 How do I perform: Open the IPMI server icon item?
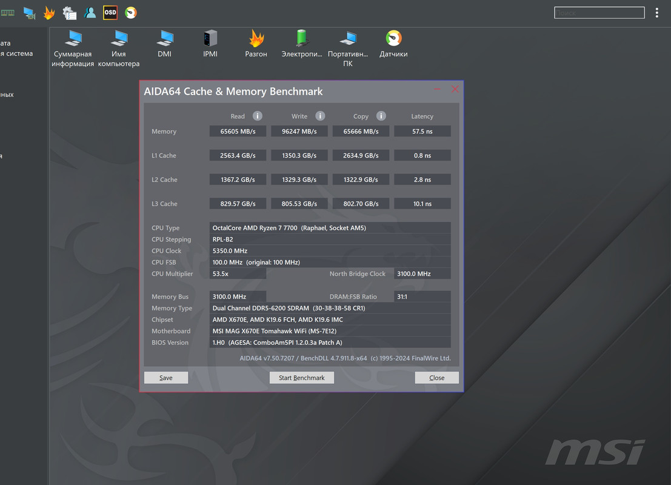pos(210,44)
